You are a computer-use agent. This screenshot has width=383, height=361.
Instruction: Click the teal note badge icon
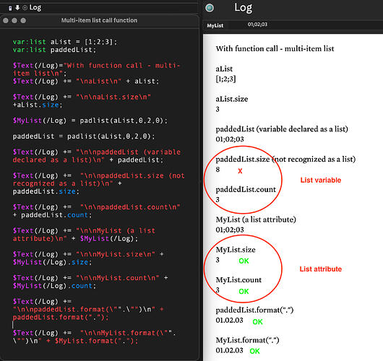(210, 8)
